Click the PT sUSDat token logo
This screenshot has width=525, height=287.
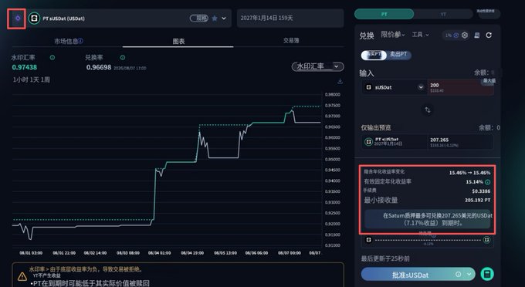(x=34, y=19)
